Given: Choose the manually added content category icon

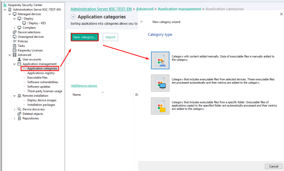Looking at the screenshot, I should pos(160,61).
